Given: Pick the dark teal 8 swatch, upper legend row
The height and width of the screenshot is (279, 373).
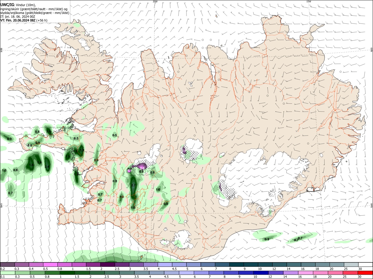Looking at the screenshot, I should [x=236, y=265].
